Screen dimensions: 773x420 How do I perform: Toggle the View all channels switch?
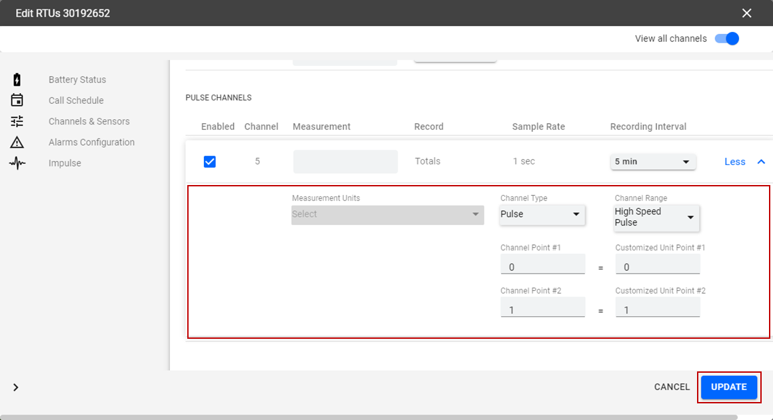click(x=727, y=39)
